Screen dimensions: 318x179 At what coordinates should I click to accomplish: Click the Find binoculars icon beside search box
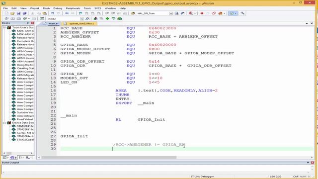coord(177,13)
